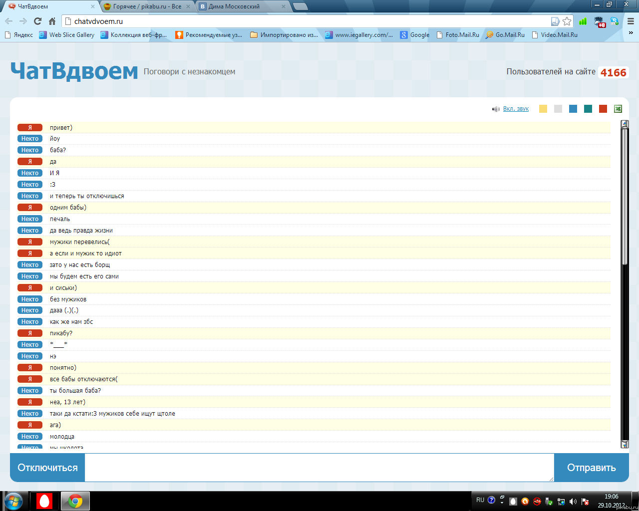This screenshot has width=639, height=511.
Task: Open the Яндекс bookmark
Action: [19, 35]
